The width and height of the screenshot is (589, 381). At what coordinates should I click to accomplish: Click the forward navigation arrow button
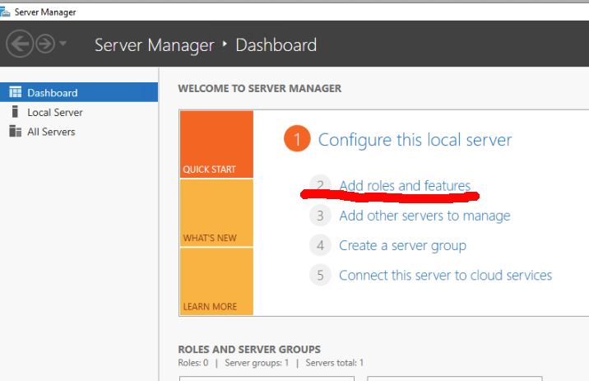(44, 44)
